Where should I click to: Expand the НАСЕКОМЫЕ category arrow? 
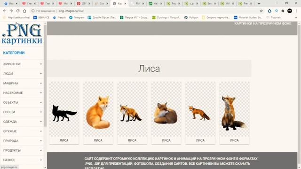pyautogui.click(x=41, y=93)
